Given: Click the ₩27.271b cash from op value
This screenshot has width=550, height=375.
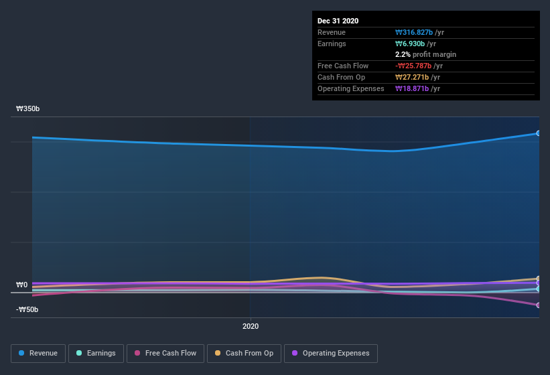Looking at the screenshot, I should click(412, 77).
